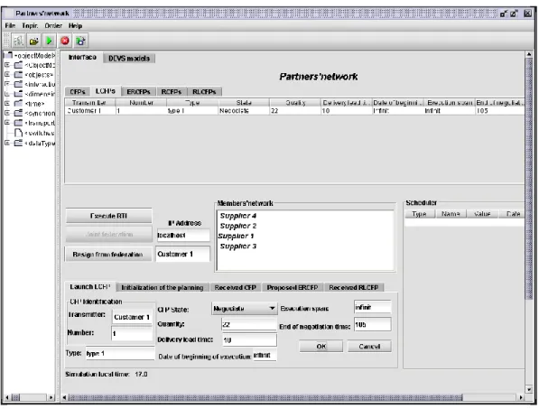Click the main panel horizontal scrollbar thumb
The image size is (539, 409).
click(265, 397)
